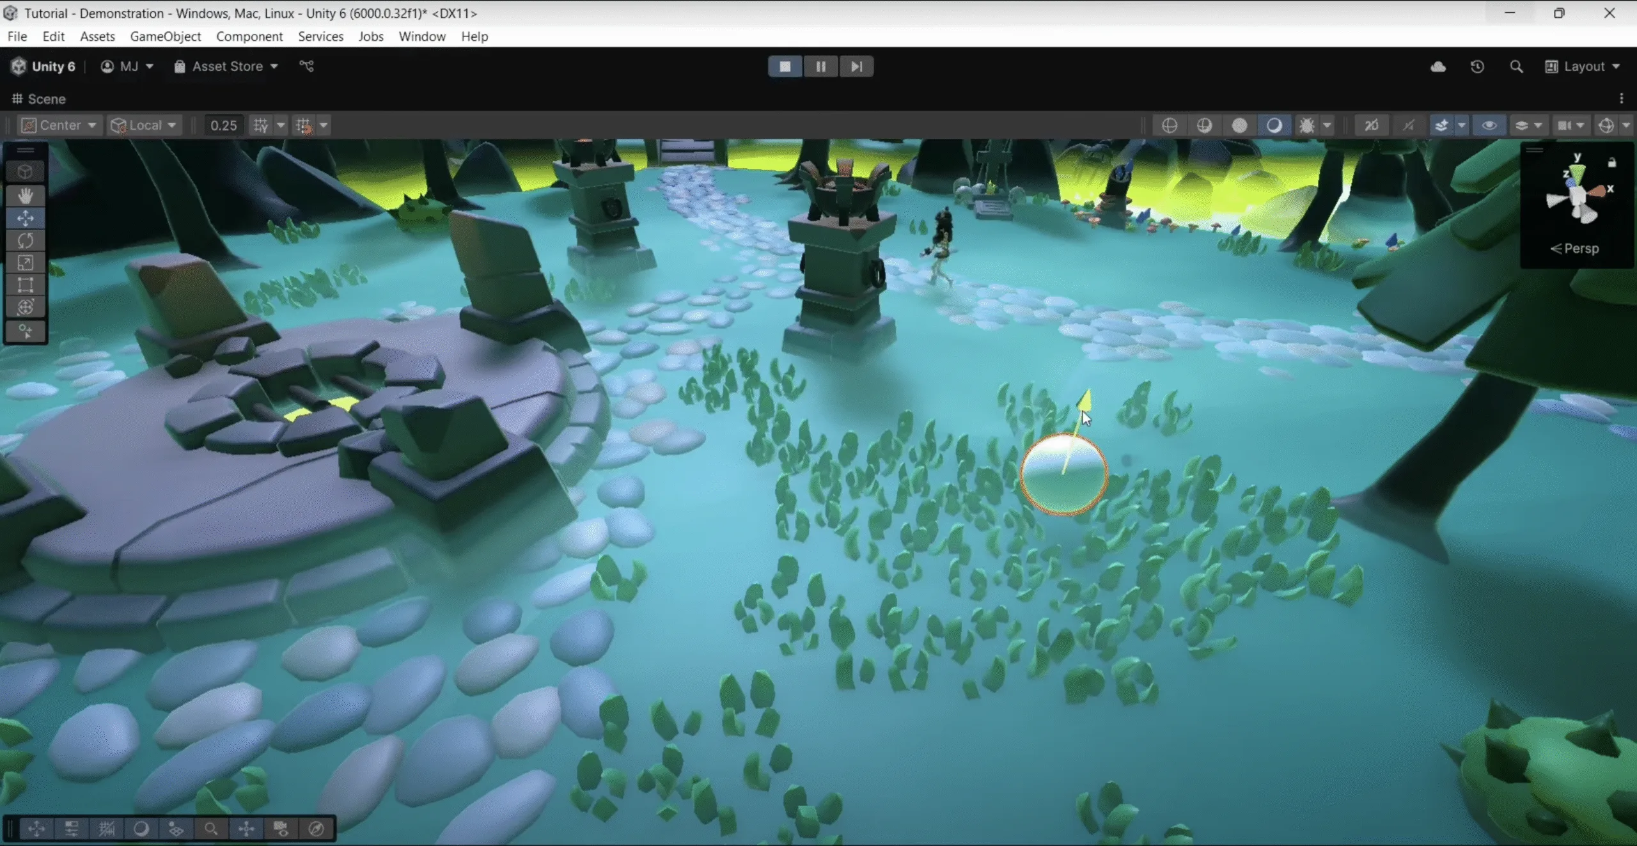This screenshot has width=1637, height=846.
Task: Open the Window menu
Action: [x=421, y=36]
